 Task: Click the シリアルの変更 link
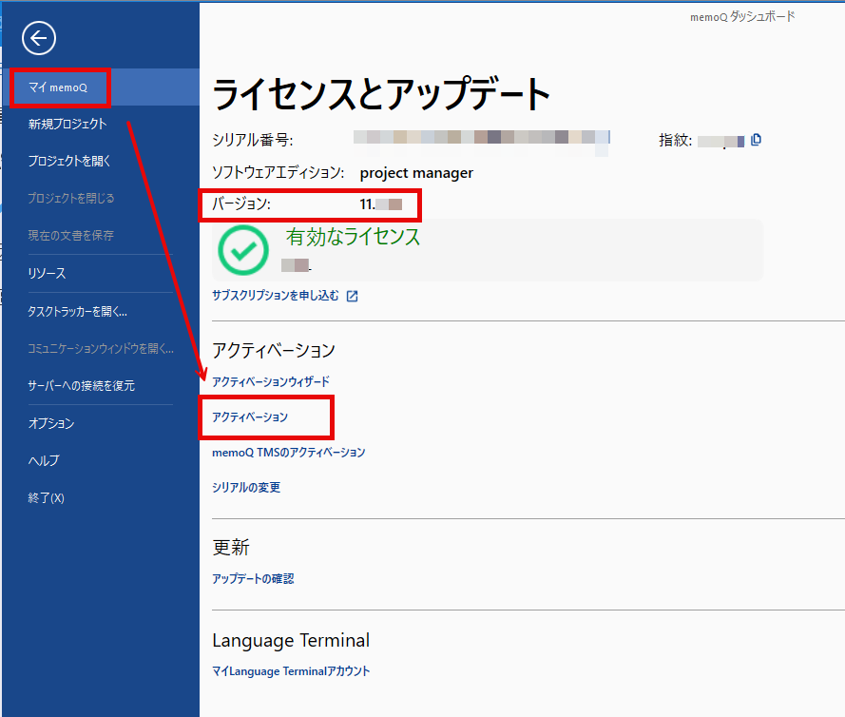246,488
